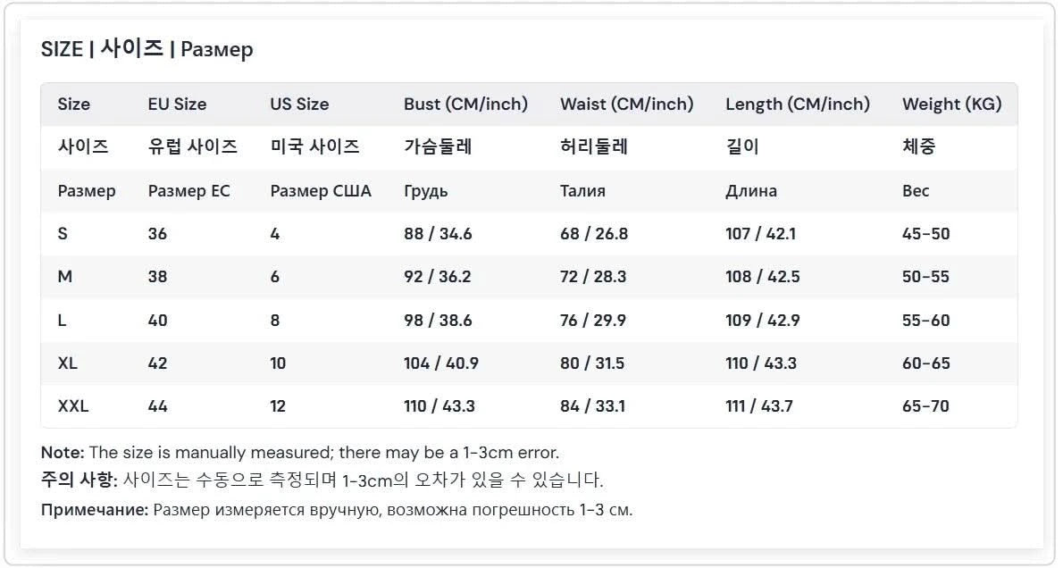Click the US size value 12
The image size is (1063, 568).
[277, 406]
